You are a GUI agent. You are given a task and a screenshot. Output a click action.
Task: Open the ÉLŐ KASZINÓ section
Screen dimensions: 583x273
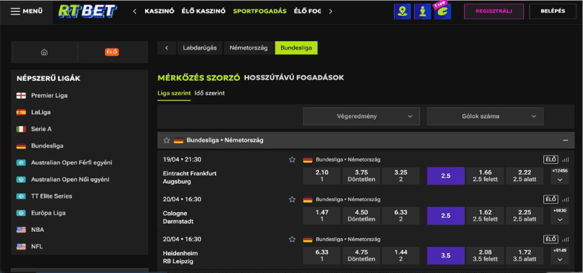[x=204, y=11]
